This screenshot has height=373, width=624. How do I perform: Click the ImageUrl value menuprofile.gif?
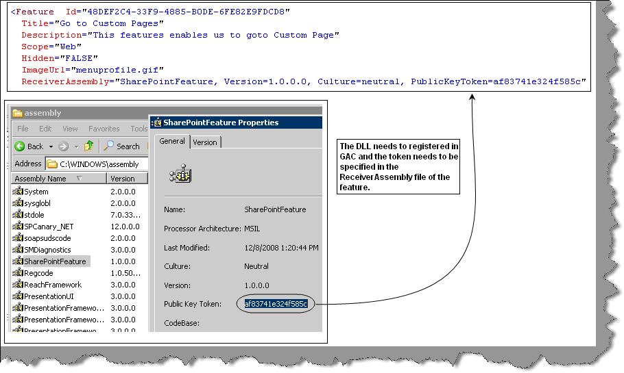pyautogui.click(x=117, y=70)
